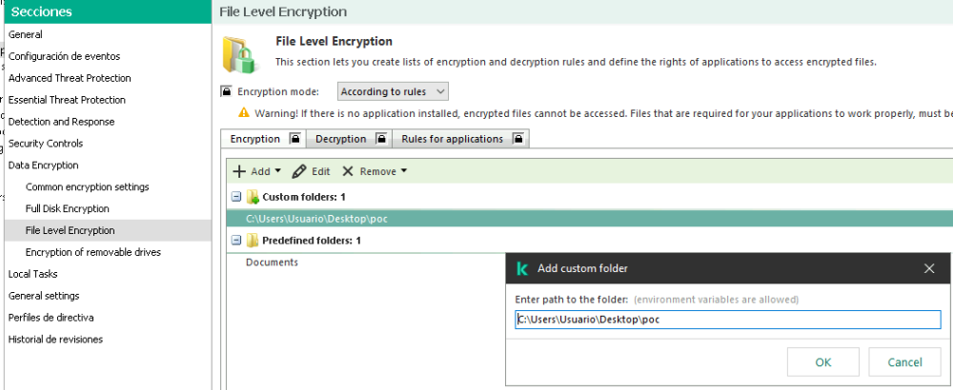953x390 pixels.
Task: Open the Add dropdown arrow
Action: pos(278,172)
